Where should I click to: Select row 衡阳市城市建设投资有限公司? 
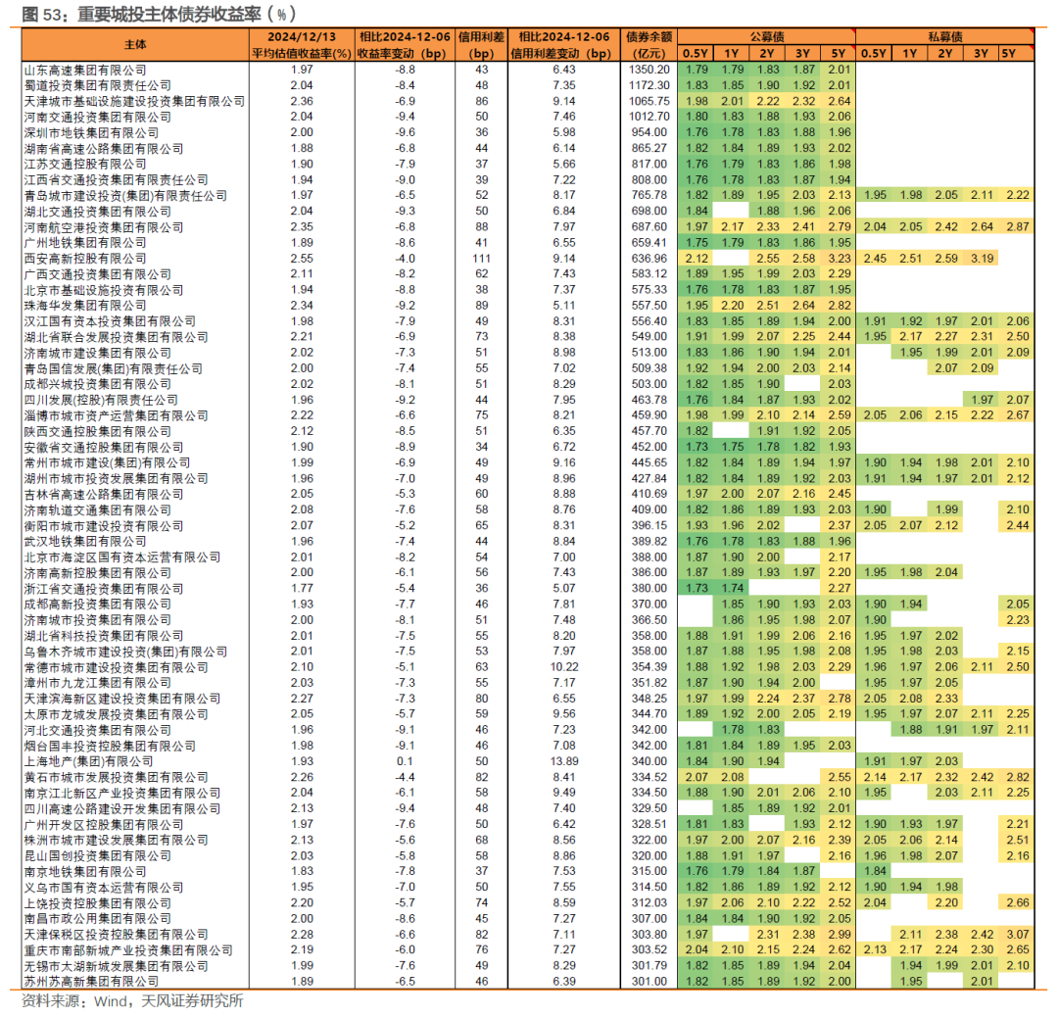tap(528, 525)
